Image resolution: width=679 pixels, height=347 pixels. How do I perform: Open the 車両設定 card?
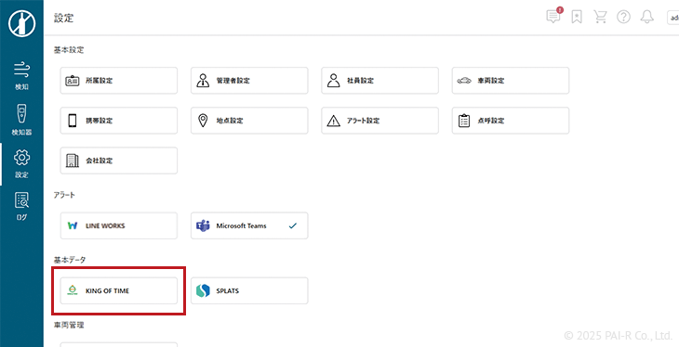(x=511, y=81)
